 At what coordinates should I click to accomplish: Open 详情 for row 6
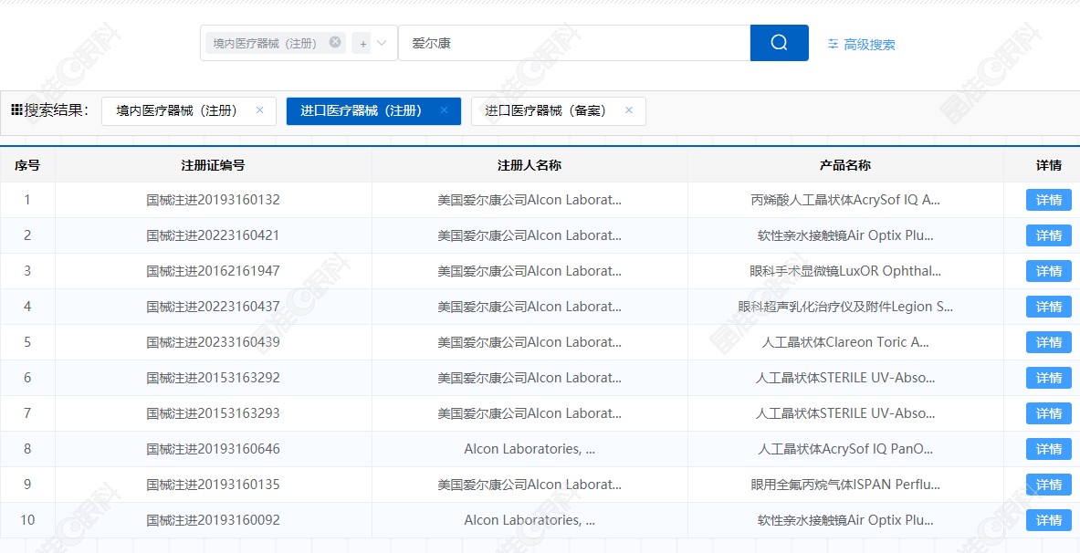1048,378
